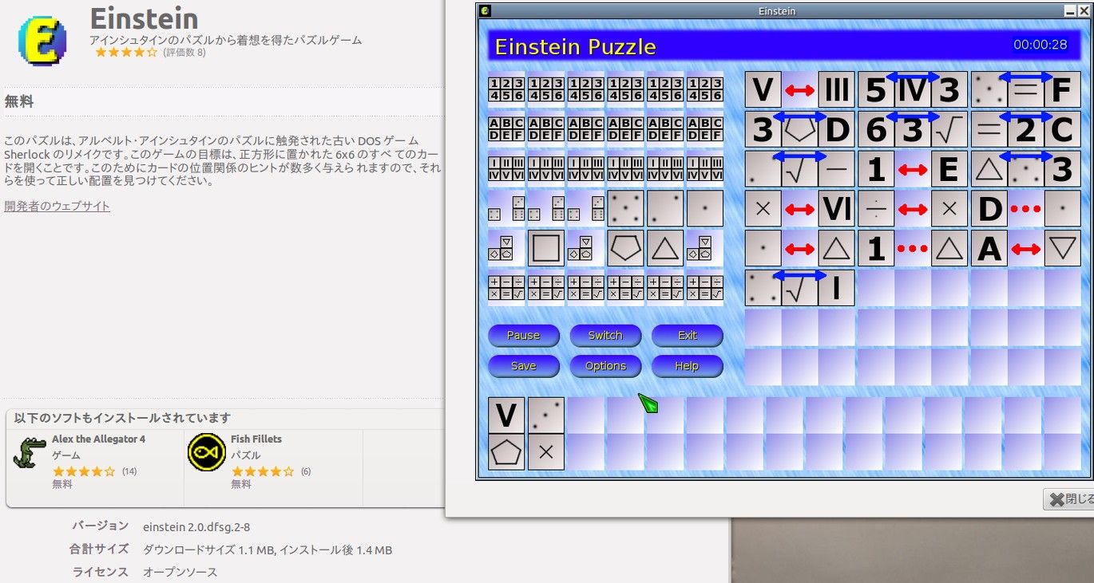This screenshot has width=1094, height=583.
Task: Click the IV tile between 5 and 3
Action: click(x=913, y=89)
